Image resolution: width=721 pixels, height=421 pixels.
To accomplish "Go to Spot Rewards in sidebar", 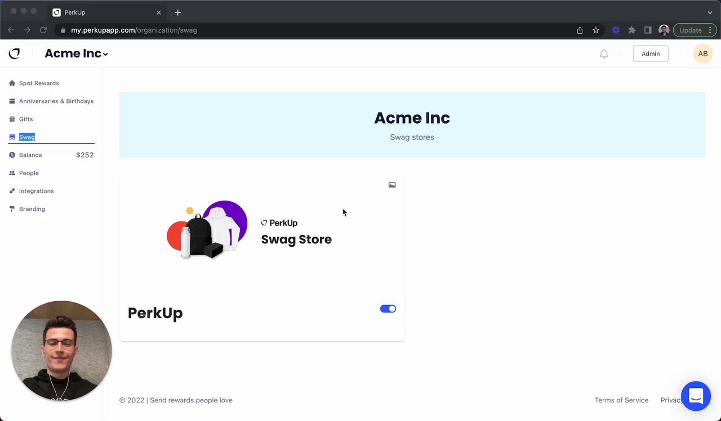I will (39, 83).
